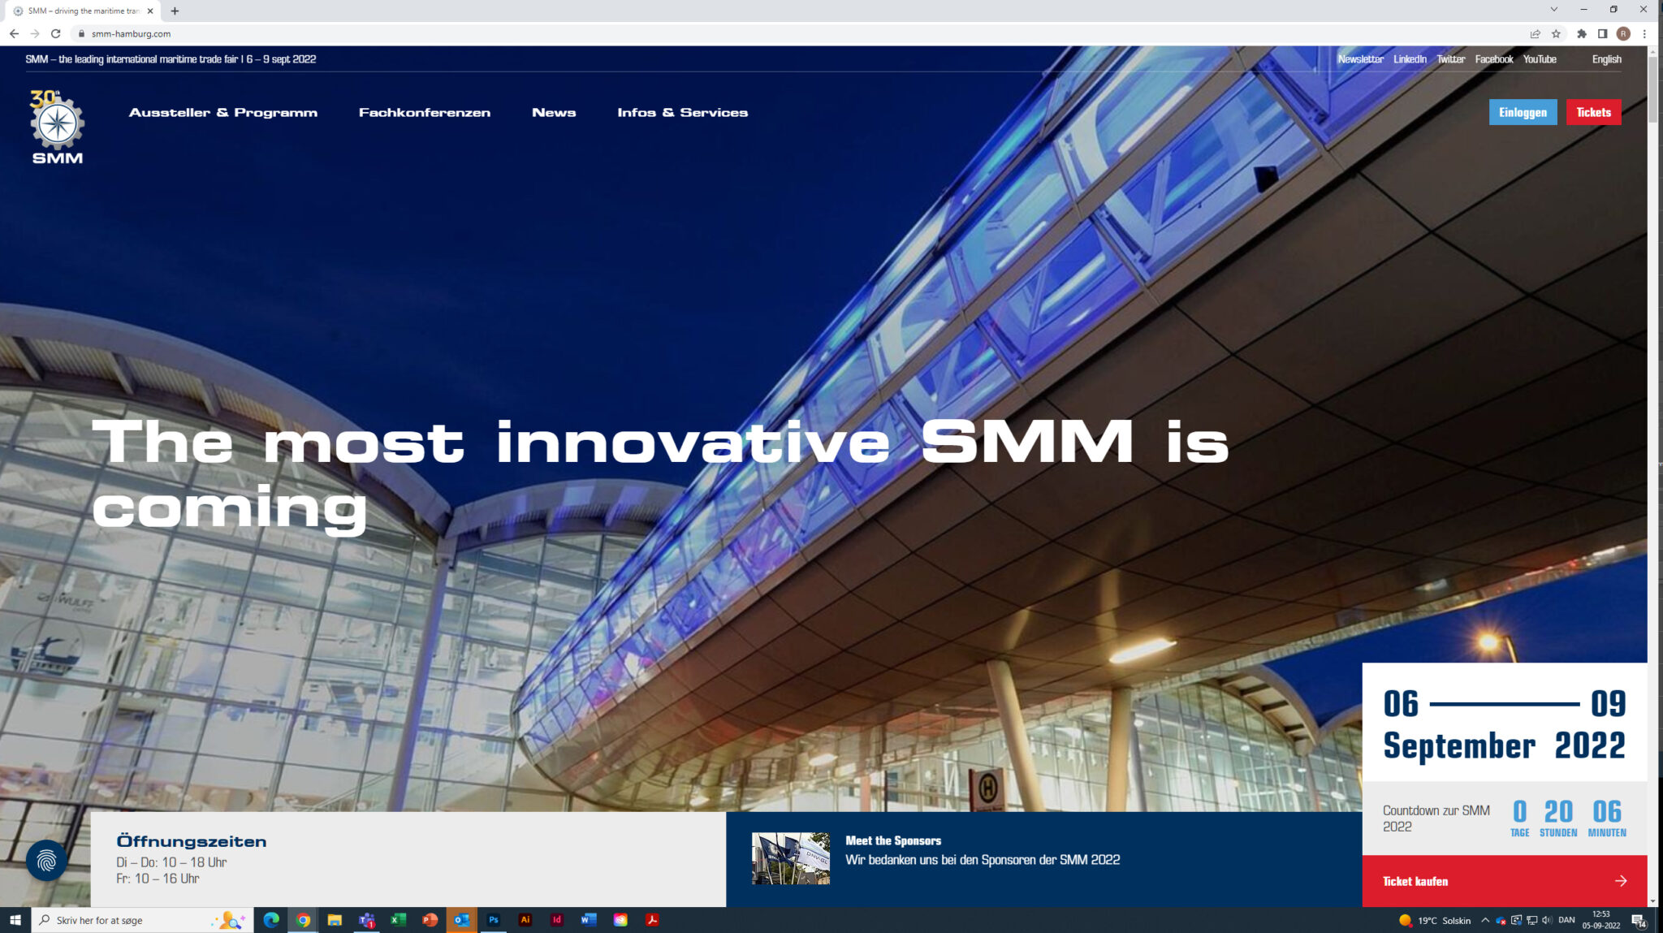Bookmark the page via the star icon
This screenshot has height=933, width=1663.
point(1556,33)
